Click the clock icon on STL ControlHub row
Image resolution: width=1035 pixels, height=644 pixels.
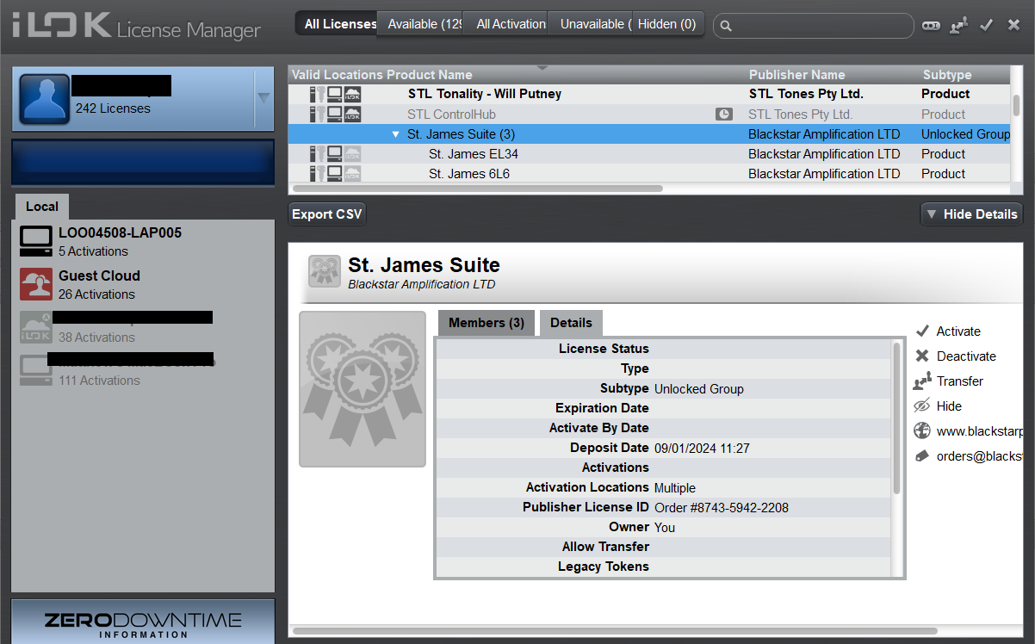pyautogui.click(x=723, y=115)
